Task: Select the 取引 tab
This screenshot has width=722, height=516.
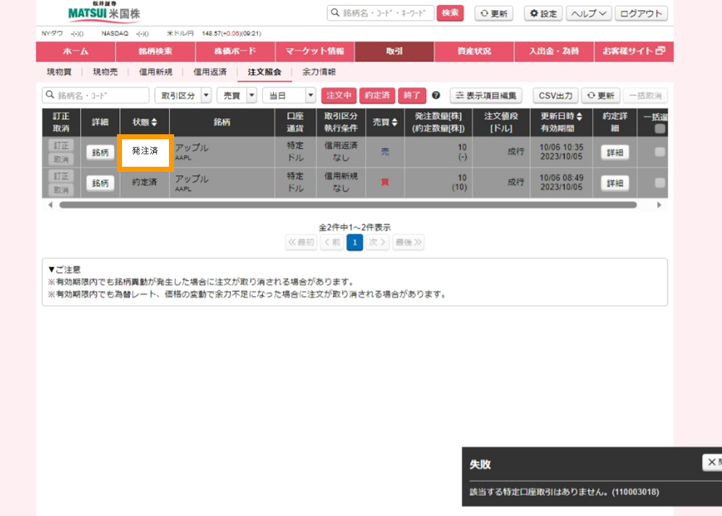Action: point(394,51)
